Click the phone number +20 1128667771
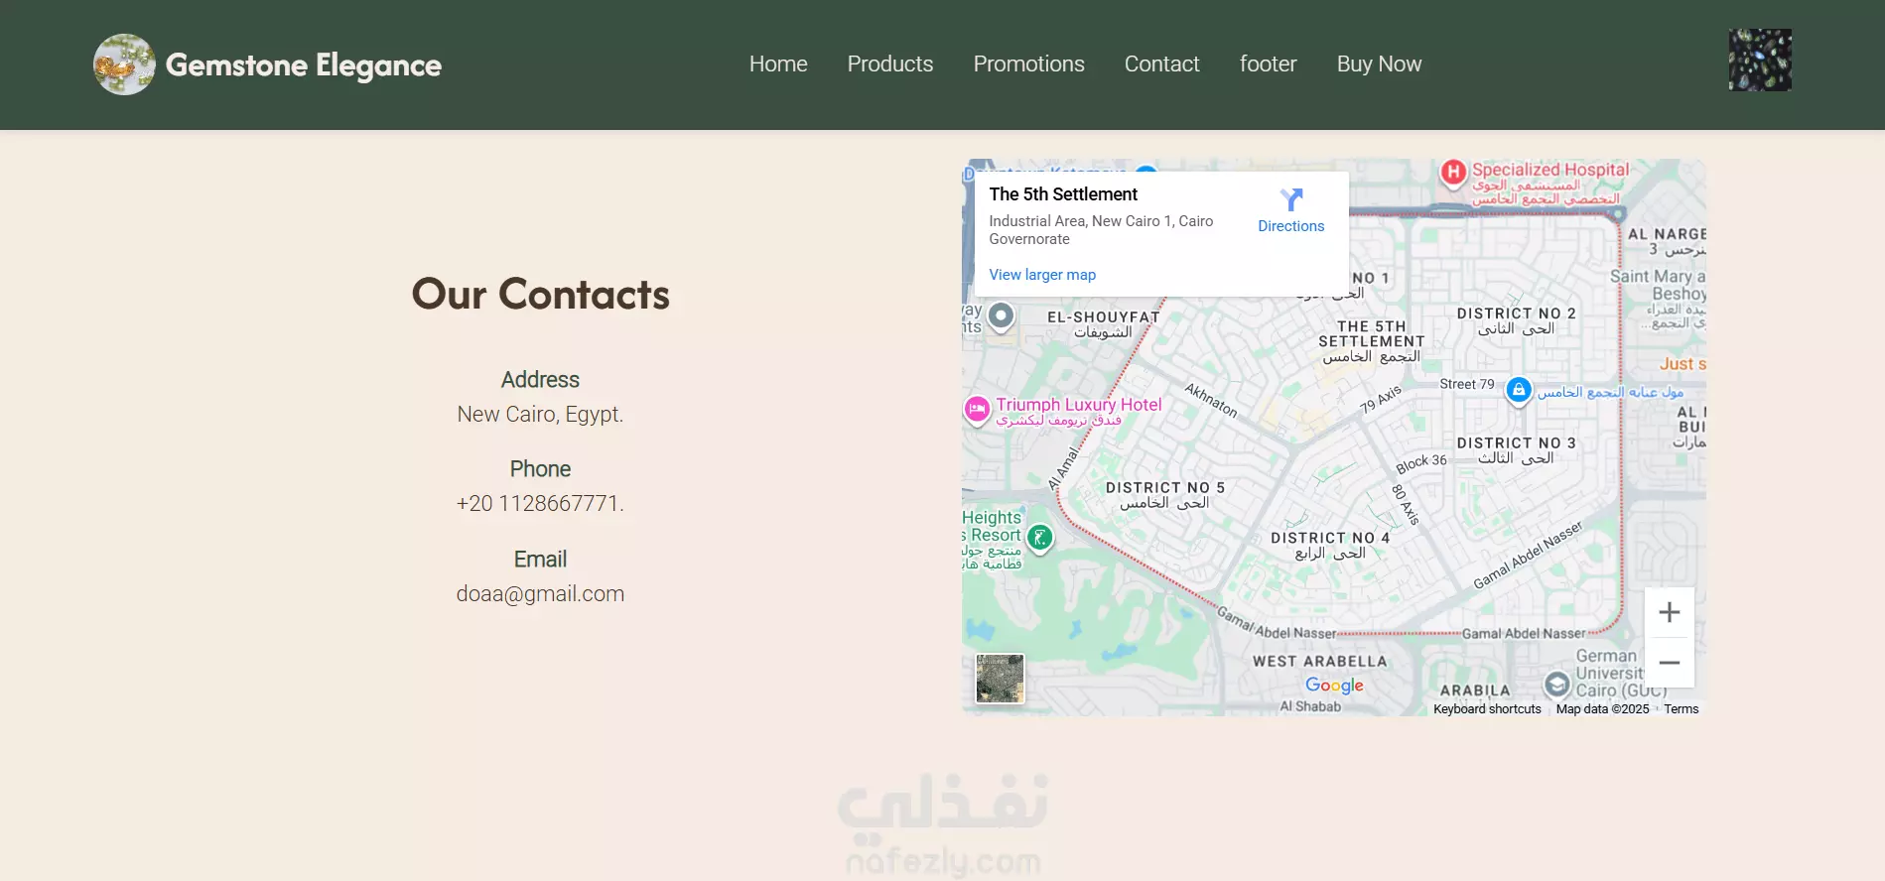The image size is (1885, 881). [x=540, y=504]
